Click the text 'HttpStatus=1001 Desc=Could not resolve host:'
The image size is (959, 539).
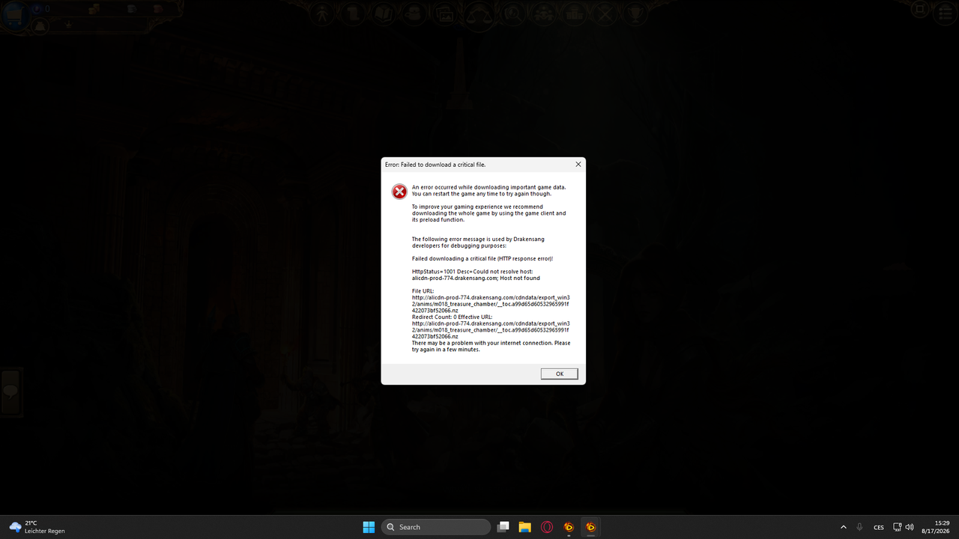(472, 272)
